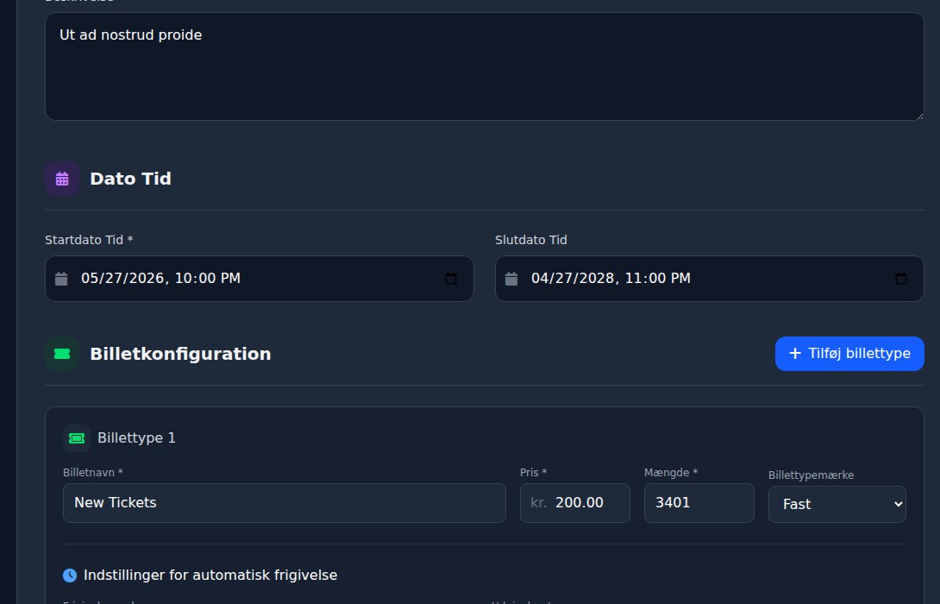Open the date picker in Slutdato Tid field
940x604 pixels.
pyautogui.click(x=901, y=279)
